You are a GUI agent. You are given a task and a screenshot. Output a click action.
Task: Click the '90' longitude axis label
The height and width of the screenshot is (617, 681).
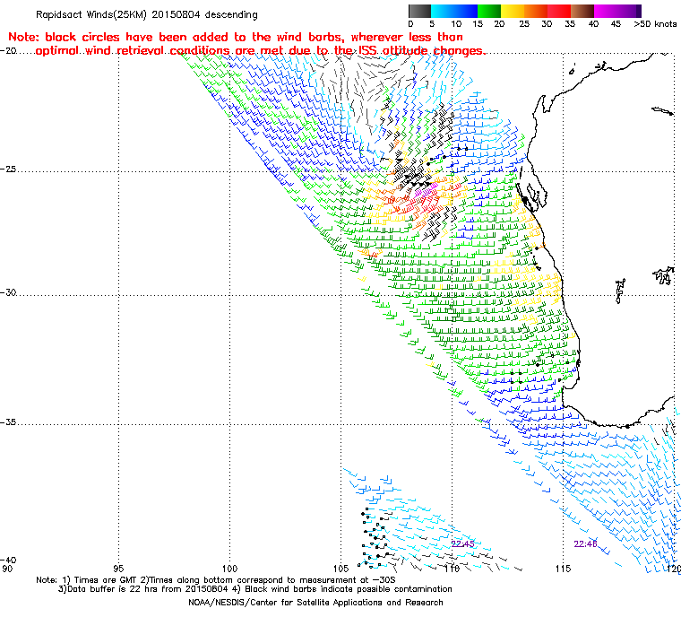(x=6, y=569)
